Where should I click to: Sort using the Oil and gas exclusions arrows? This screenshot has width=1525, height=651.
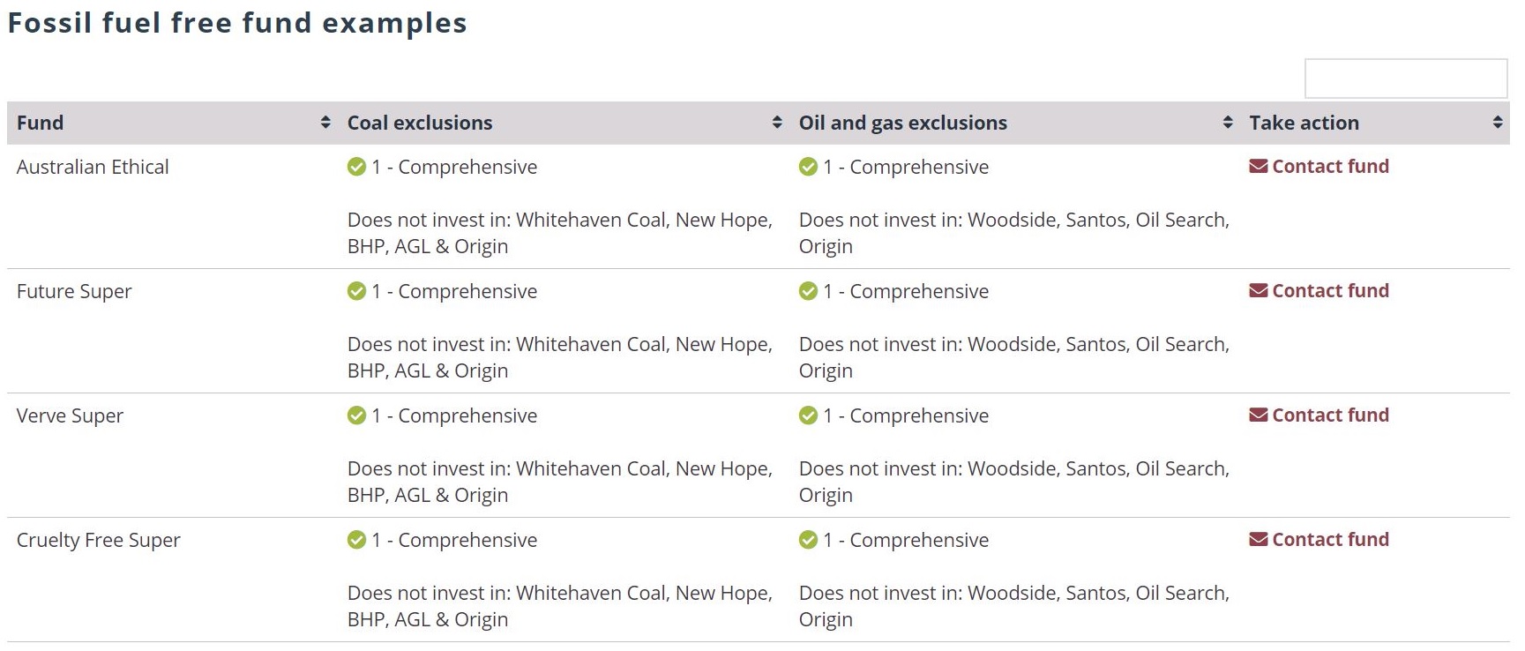[1228, 123]
